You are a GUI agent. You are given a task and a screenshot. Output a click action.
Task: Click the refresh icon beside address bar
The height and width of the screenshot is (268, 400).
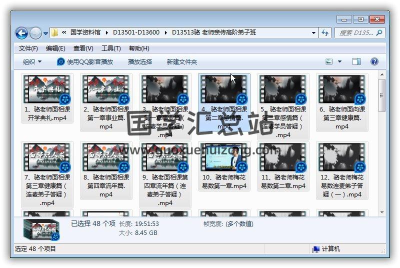325,32
